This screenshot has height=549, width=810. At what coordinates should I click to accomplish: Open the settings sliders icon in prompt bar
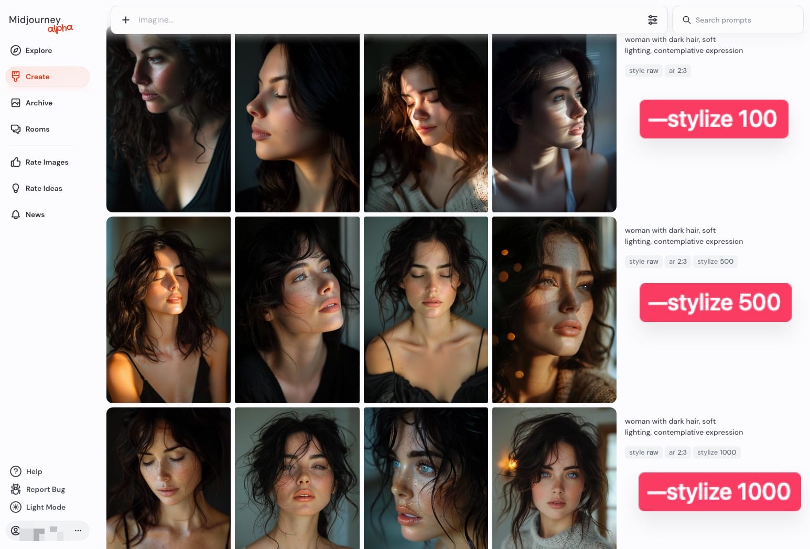pyautogui.click(x=653, y=20)
